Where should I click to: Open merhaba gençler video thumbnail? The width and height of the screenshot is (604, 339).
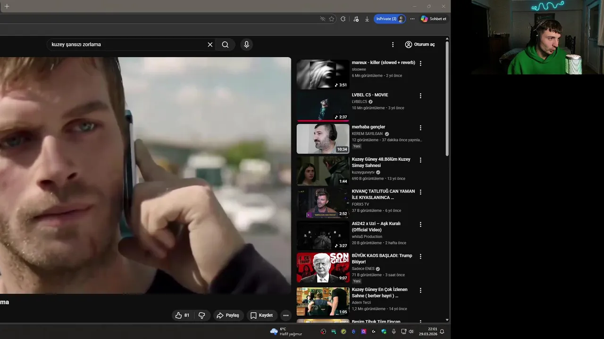pyautogui.click(x=323, y=139)
